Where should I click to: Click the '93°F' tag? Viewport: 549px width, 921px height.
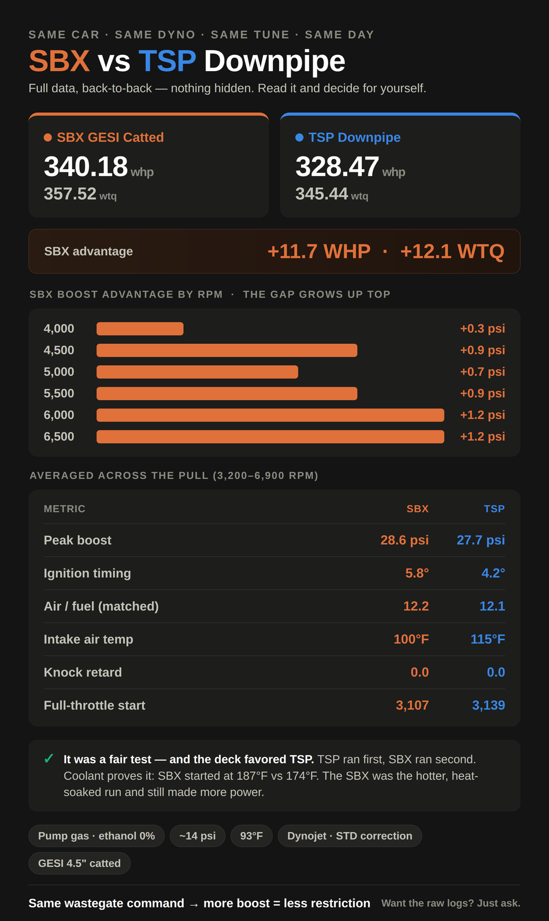[251, 836]
